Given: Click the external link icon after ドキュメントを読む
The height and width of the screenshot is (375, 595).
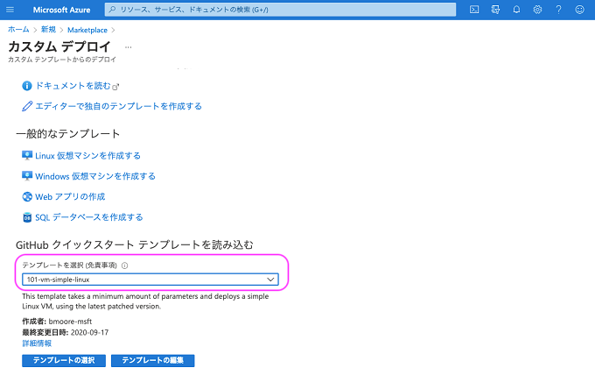Looking at the screenshot, I should click(x=115, y=87).
